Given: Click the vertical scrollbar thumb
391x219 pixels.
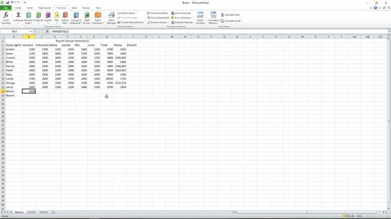Looking at the screenshot, I should [389, 121].
